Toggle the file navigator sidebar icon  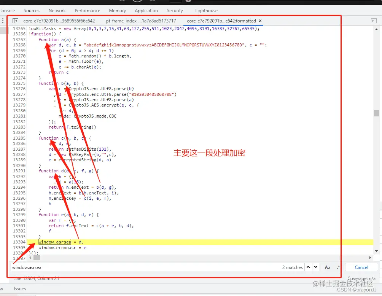[15, 21]
